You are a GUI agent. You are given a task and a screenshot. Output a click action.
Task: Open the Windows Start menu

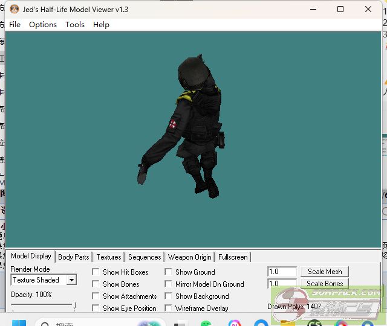19,323
